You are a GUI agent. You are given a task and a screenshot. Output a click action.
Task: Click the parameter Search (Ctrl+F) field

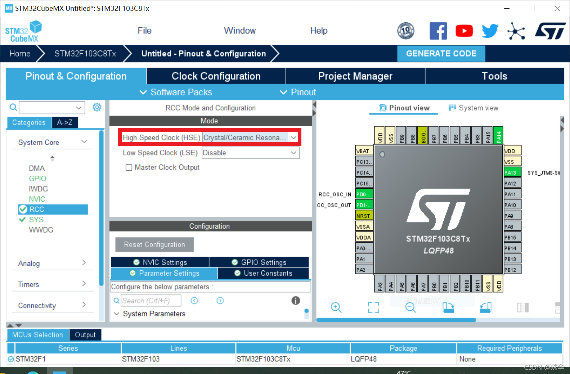pyautogui.click(x=151, y=301)
